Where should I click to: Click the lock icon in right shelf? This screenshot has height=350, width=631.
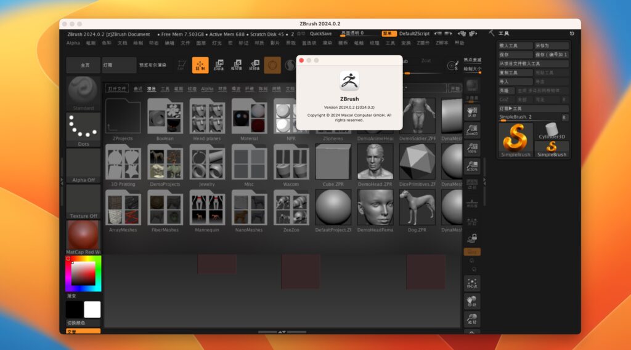pos(472,238)
